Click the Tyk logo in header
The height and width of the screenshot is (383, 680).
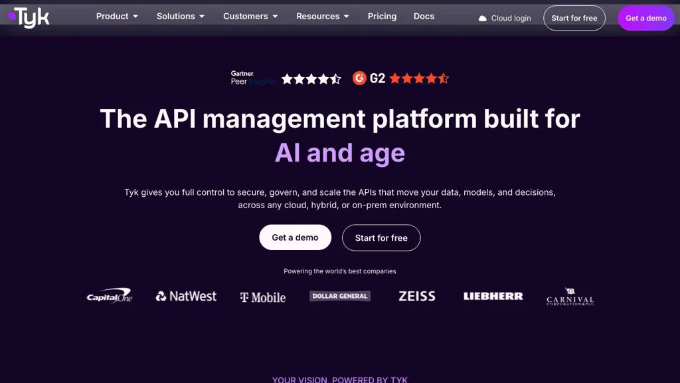pyautogui.click(x=29, y=17)
